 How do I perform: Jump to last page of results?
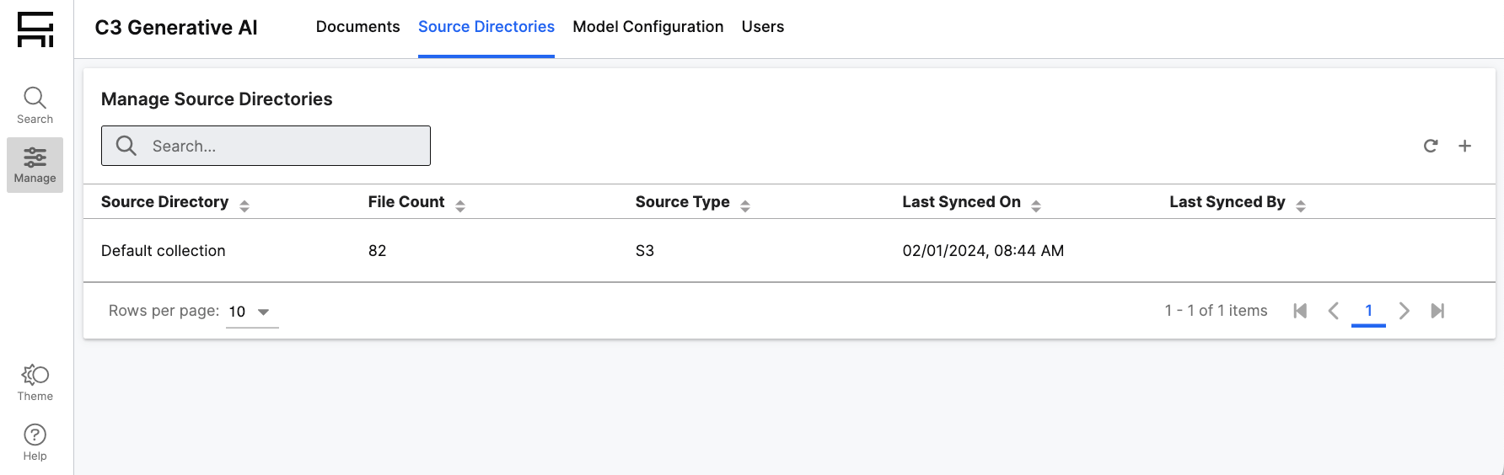(1437, 311)
